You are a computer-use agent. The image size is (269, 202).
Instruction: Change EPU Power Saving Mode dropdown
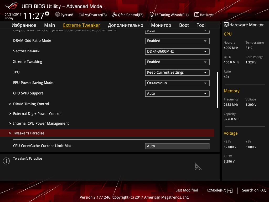coord(177,83)
